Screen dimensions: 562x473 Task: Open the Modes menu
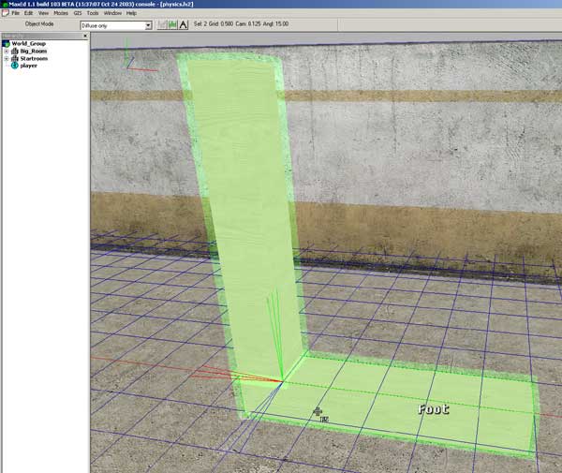(x=61, y=13)
